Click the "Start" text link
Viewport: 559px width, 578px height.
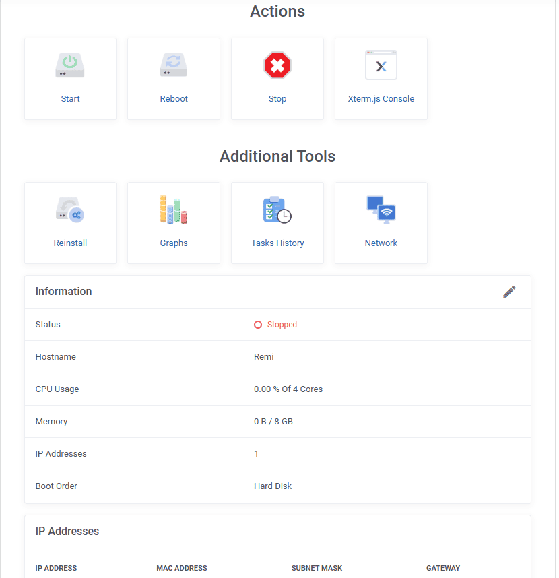coord(70,99)
